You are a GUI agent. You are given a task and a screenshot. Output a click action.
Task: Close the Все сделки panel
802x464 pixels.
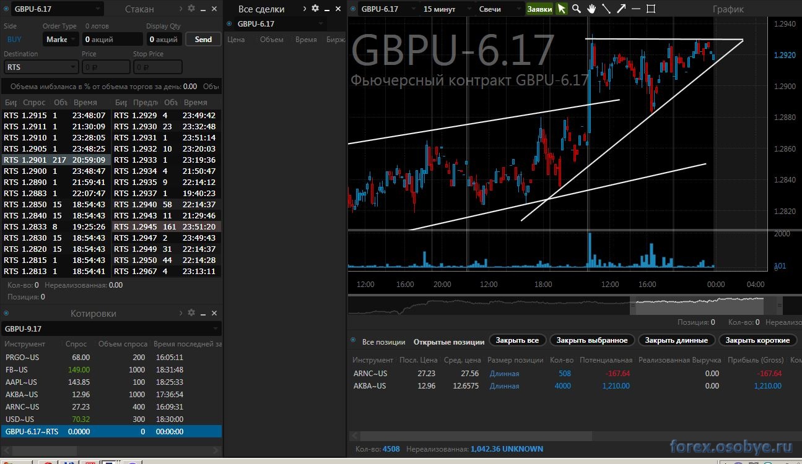[x=338, y=9]
